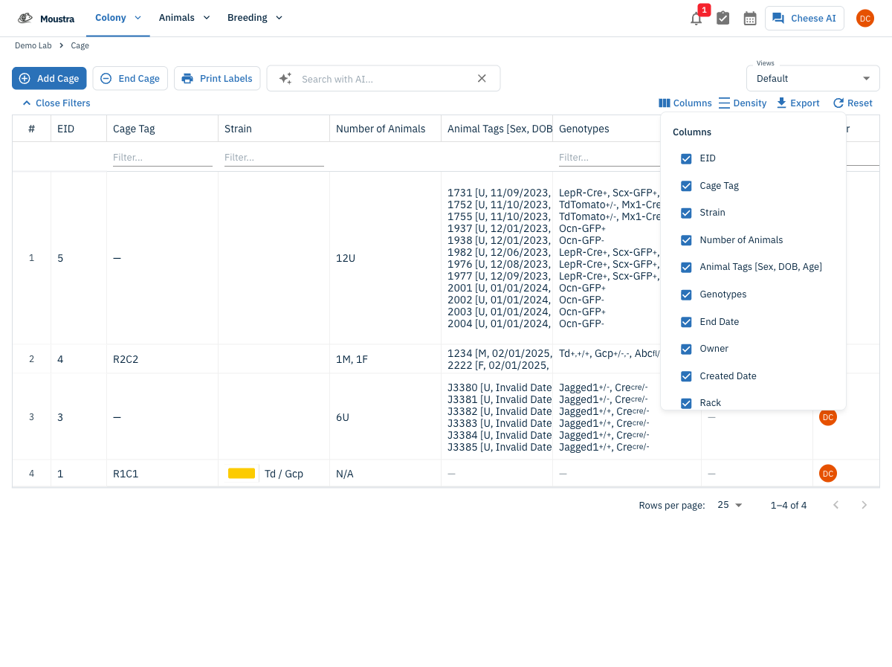Image resolution: width=892 pixels, height=667 pixels.
Task: Click the Moustra logo icon
Action: pyautogui.click(x=25, y=18)
